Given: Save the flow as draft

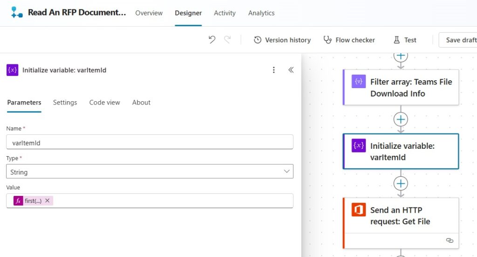Looking at the screenshot, I should [458, 40].
